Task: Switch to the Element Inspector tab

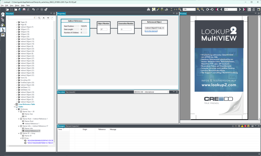Action: tap(72, 126)
